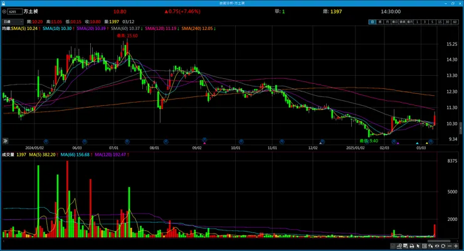Click the right-edge vertical panel splitter handle
This screenshot has height=251, width=464.
click(x=460, y=129)
